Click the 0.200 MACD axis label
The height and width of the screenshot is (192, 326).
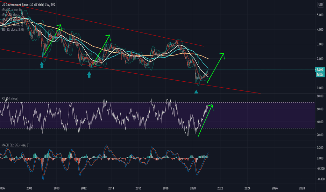320,148
